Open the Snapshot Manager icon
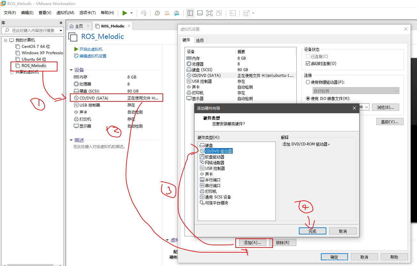 [x=177, y=13]
